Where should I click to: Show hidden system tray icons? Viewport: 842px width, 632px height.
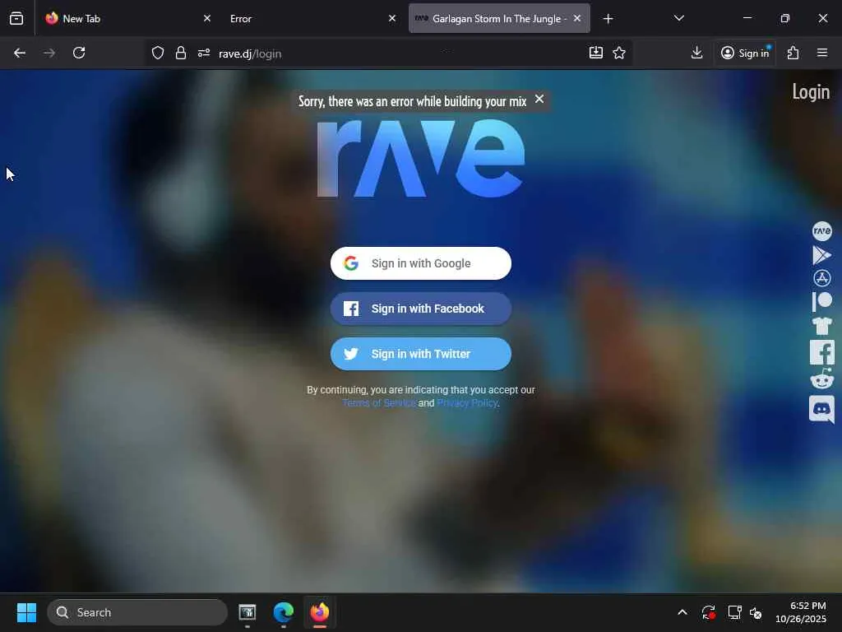coord(682,612)
